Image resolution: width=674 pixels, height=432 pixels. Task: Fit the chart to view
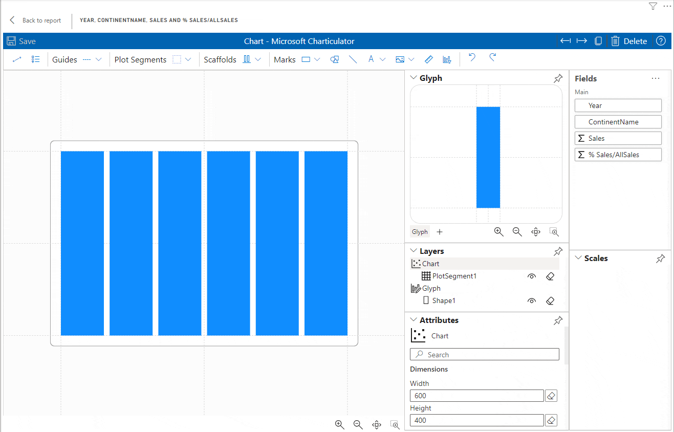coord(376,425)
